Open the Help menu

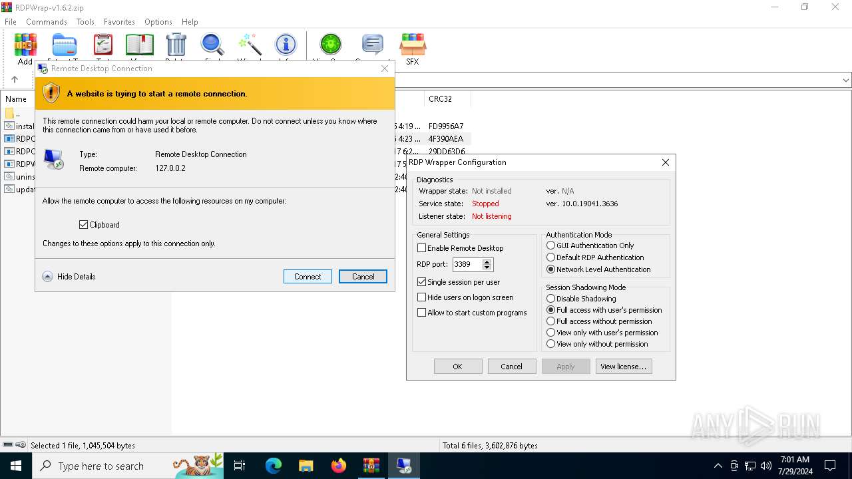[x=190, y=22]
